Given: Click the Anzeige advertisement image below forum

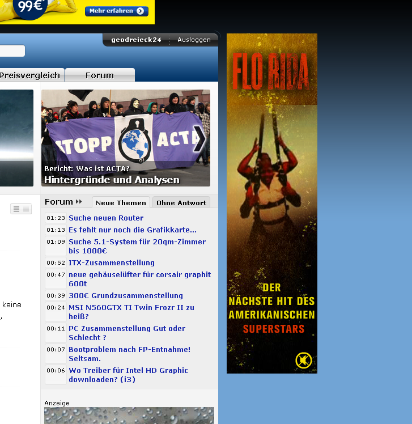Looking at the screenshot, I should coord(129,415).
